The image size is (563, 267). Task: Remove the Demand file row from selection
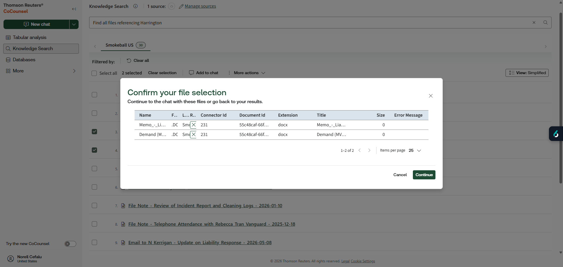(x=194, y=135)
